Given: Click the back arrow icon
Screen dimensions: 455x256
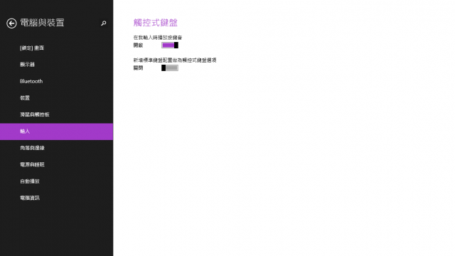Looking at the screenshot, I should point(11,23).
